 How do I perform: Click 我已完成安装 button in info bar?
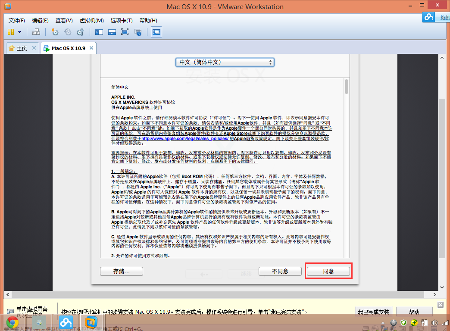(x=373, y=312)
